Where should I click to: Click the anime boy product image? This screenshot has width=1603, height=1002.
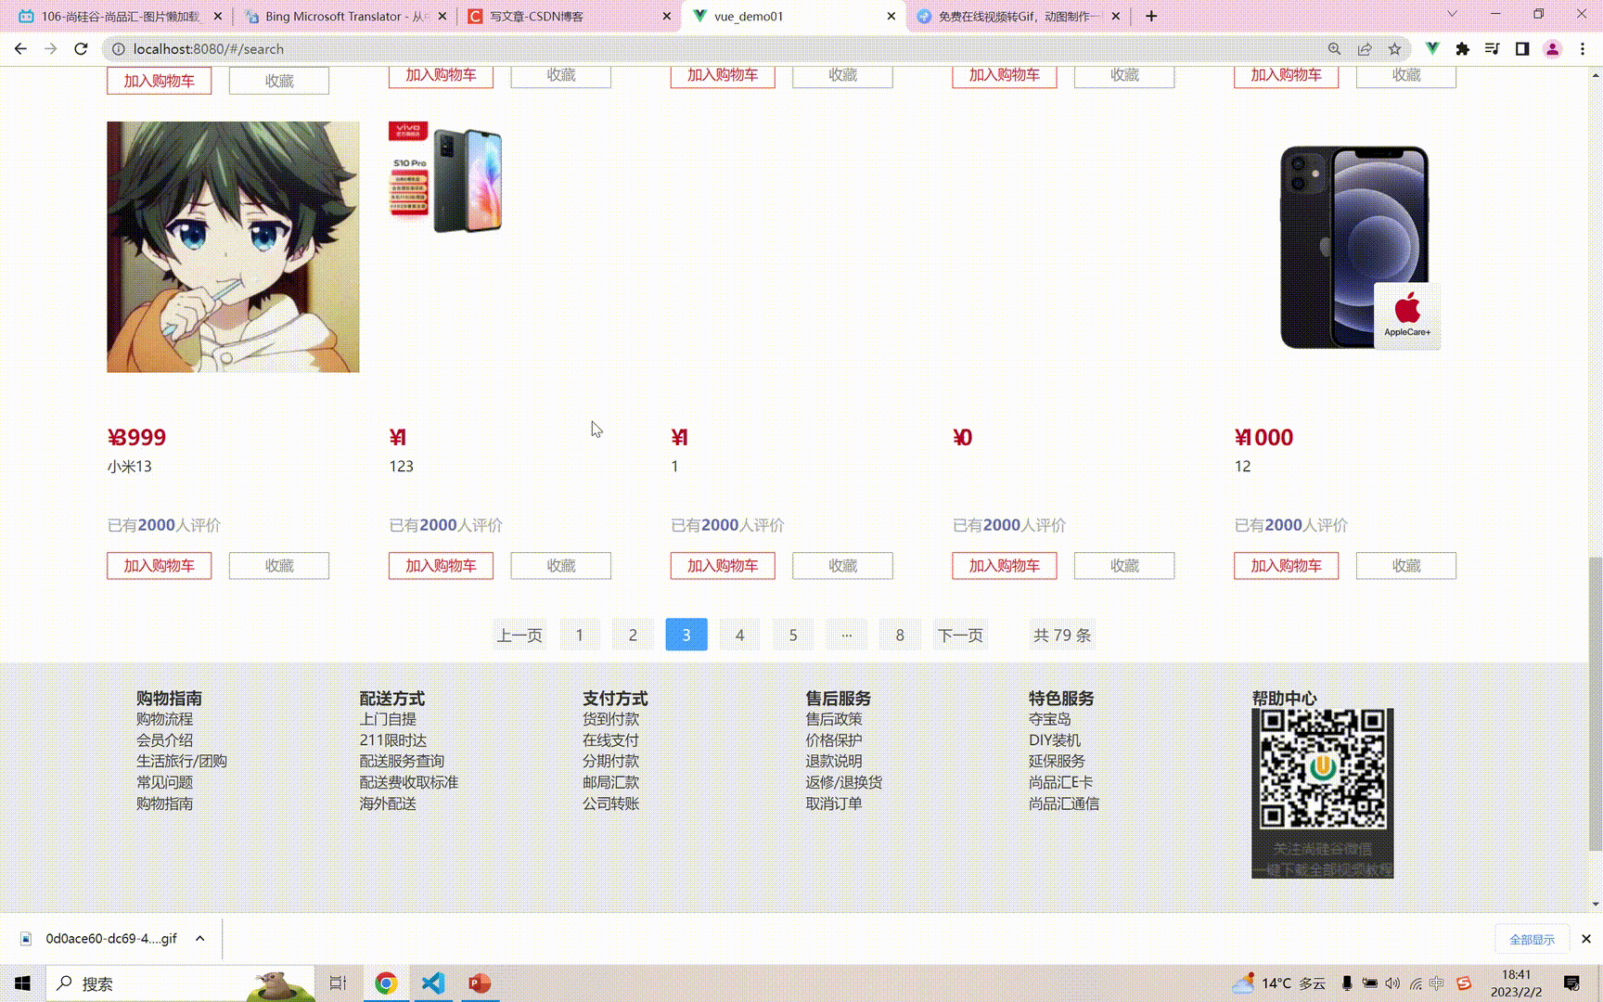pyautogui.click(x=233, y=247)
